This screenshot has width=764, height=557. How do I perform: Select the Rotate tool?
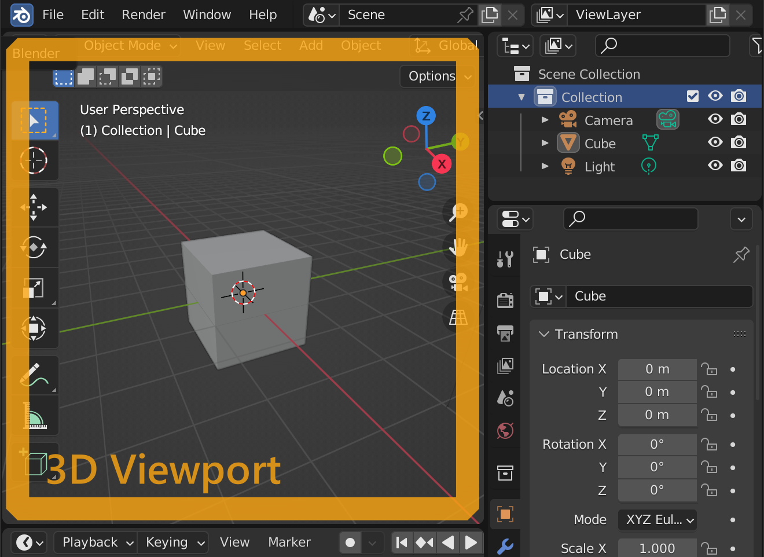click(35, 248)
